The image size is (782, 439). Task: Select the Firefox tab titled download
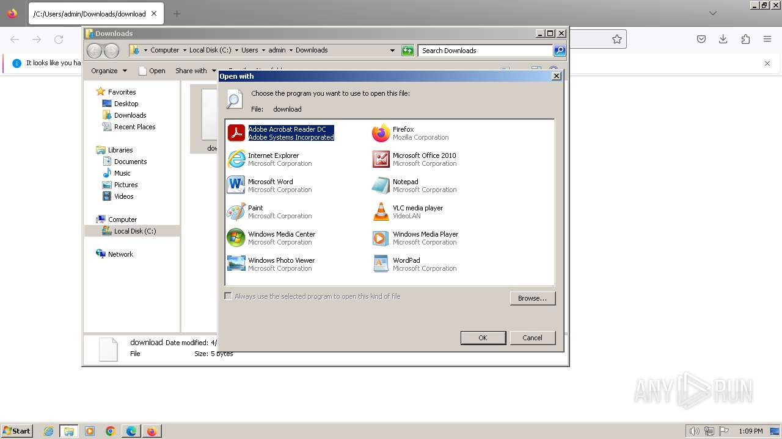(x=95, y=13)
